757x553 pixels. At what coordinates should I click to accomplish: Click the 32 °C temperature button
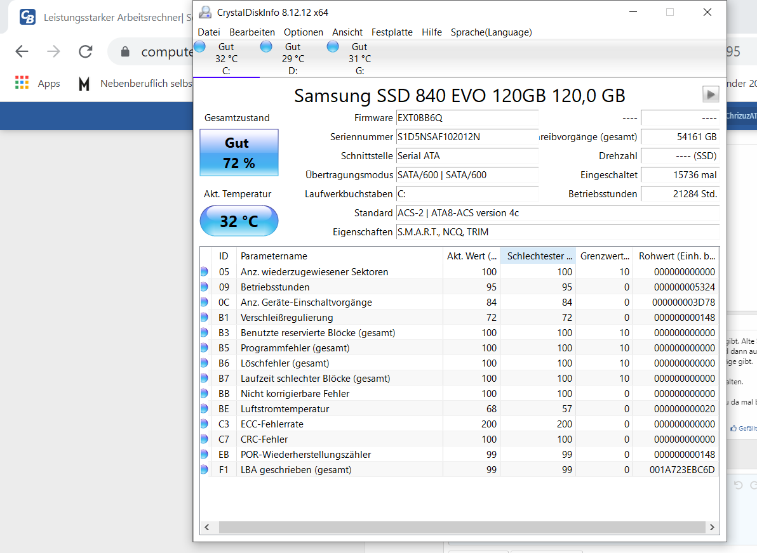point(239,221)
